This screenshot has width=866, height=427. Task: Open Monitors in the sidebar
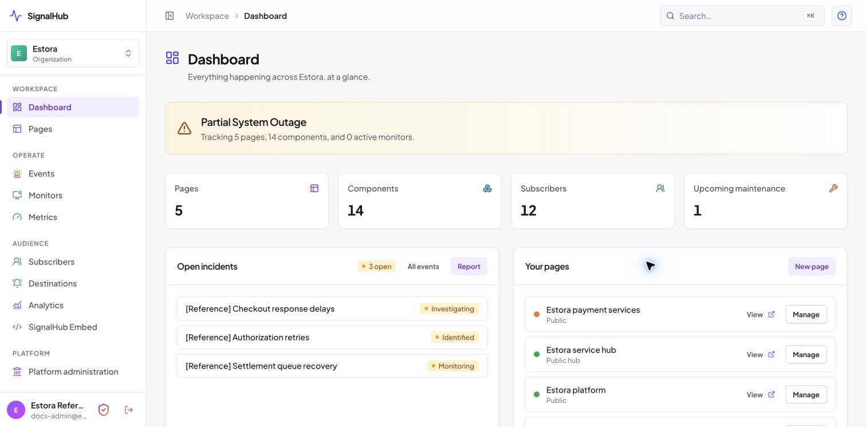coord(73,195)
